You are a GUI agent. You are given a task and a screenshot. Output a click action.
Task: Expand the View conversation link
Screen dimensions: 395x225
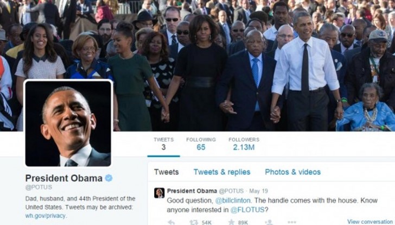click(x=370, y=222)
